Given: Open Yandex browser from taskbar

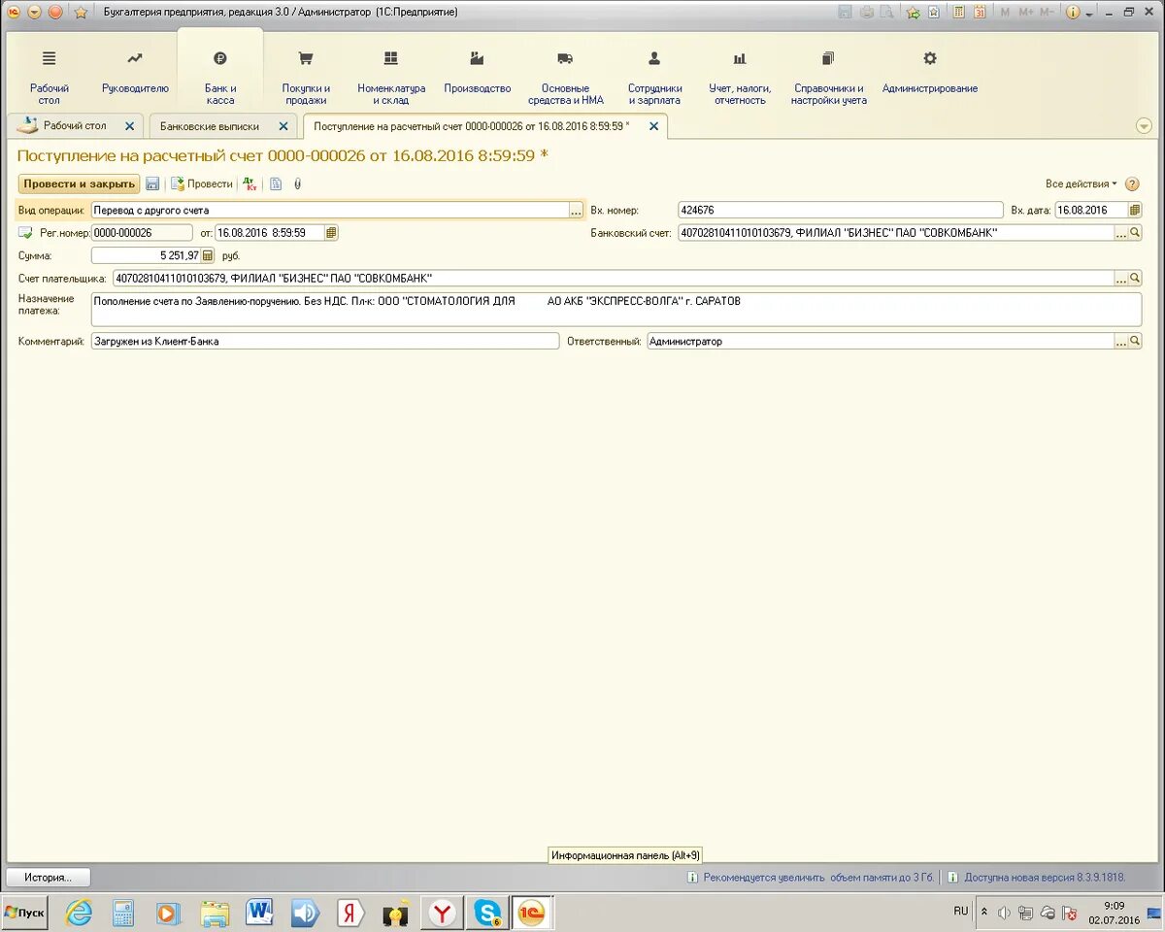Looking at the screenshot, I should coord(442,913).
